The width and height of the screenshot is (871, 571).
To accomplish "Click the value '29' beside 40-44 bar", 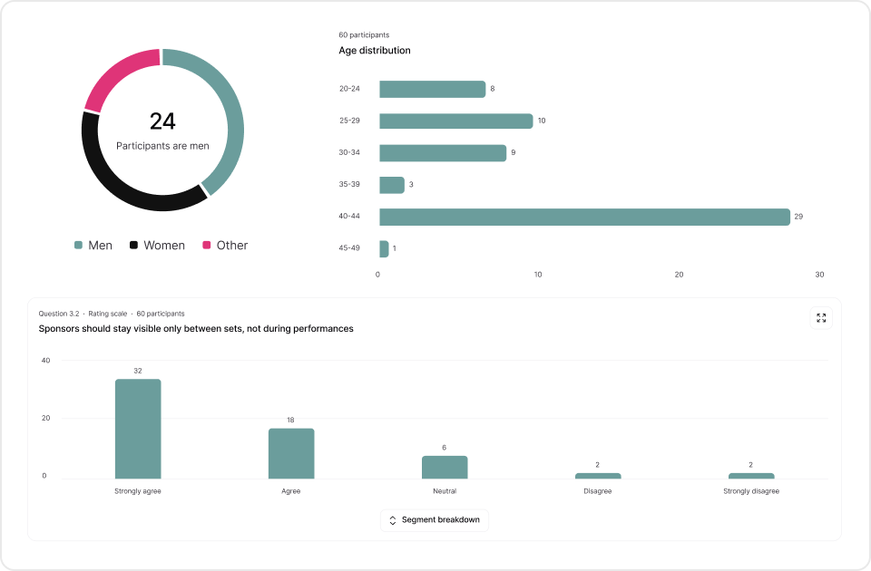I will tap(798, 217).
